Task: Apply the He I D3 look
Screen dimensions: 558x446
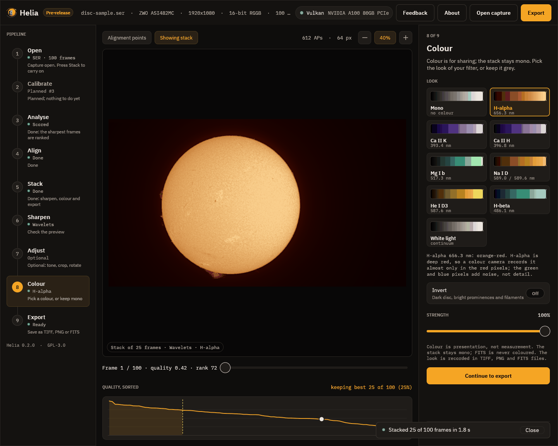Action: pyautogui.click(x=456, y=200)
